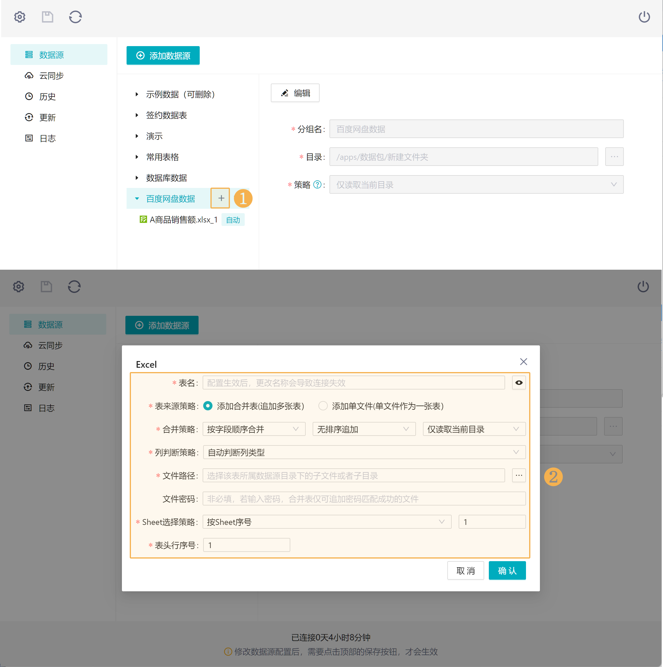Viewport: 663px width, 667px height.
Task: Click the settings gear icon in top toolbar
Action: (x=20, y=17)
